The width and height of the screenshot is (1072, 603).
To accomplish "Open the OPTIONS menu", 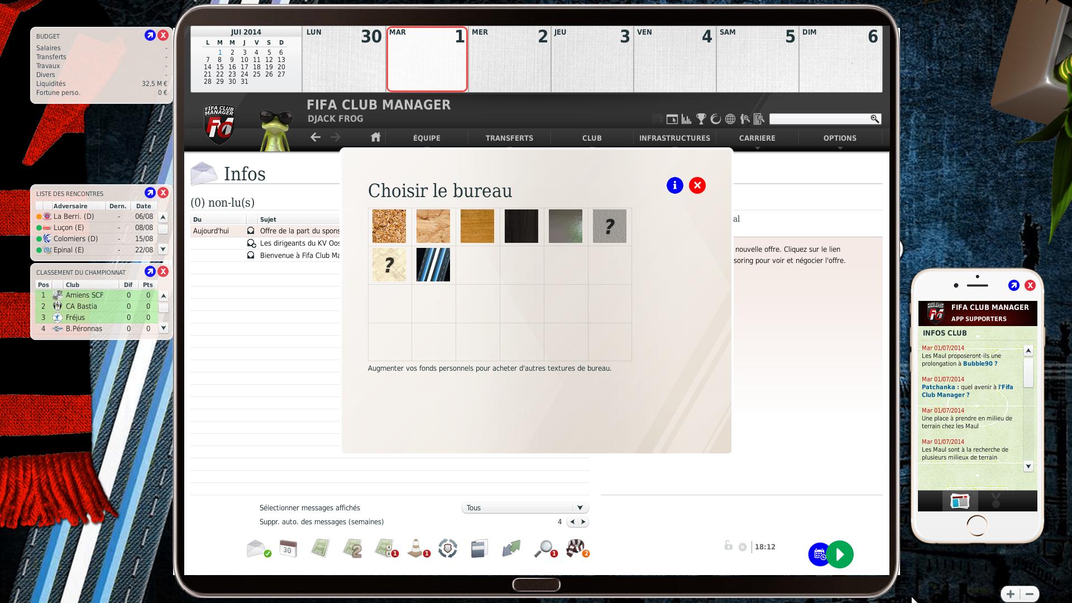I will 840,138.
